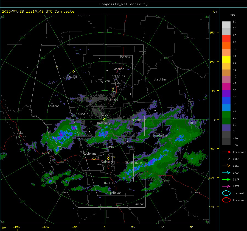Select the orange 111V arrow legend entry

(x=226, y=166)
